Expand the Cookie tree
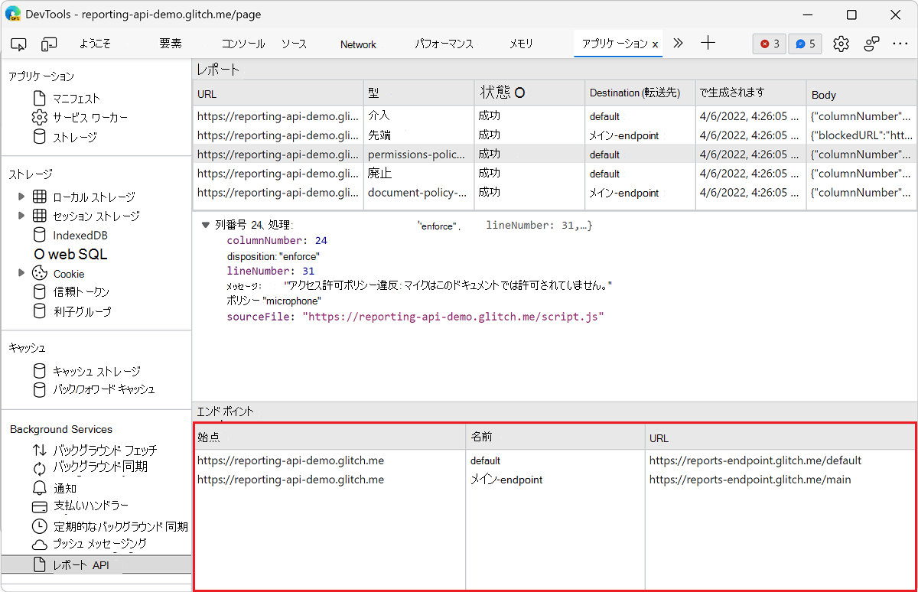Viewport: 918px width, 592px height. (x=22, y=273)
